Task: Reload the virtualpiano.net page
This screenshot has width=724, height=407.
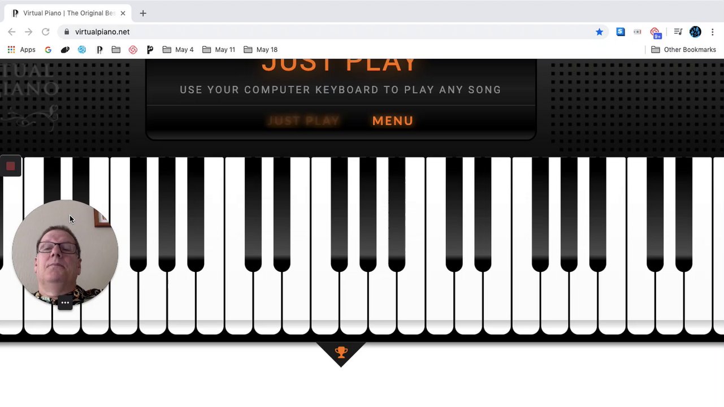Action: pos(46,32)
